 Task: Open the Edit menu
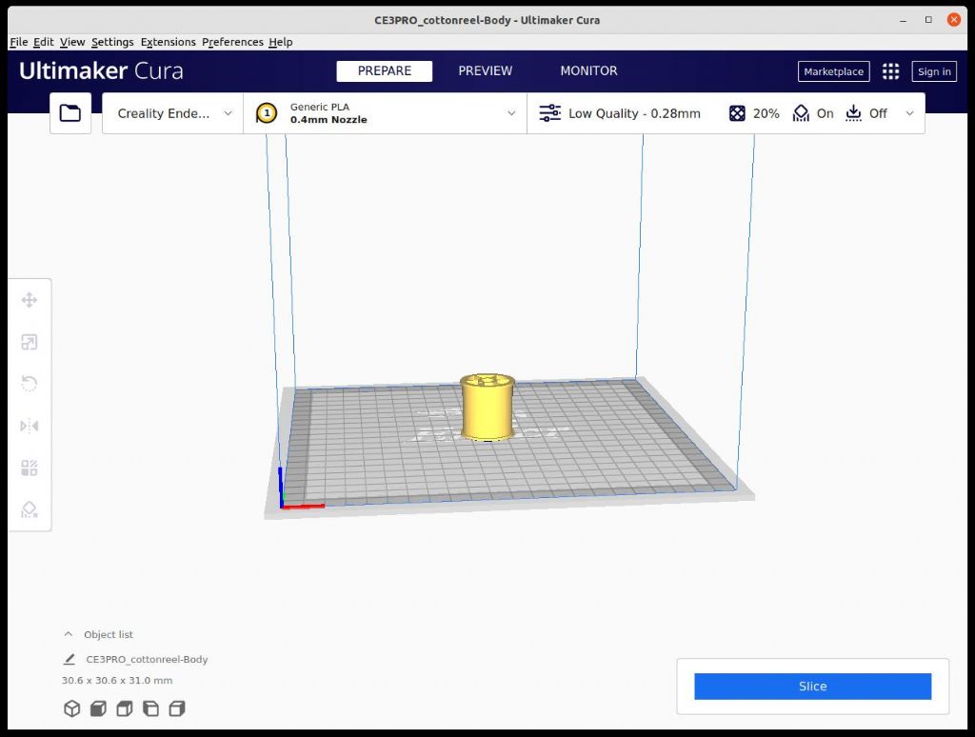click(44, 42)
